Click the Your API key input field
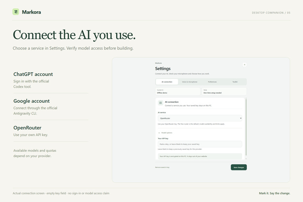 coord(200,144)
